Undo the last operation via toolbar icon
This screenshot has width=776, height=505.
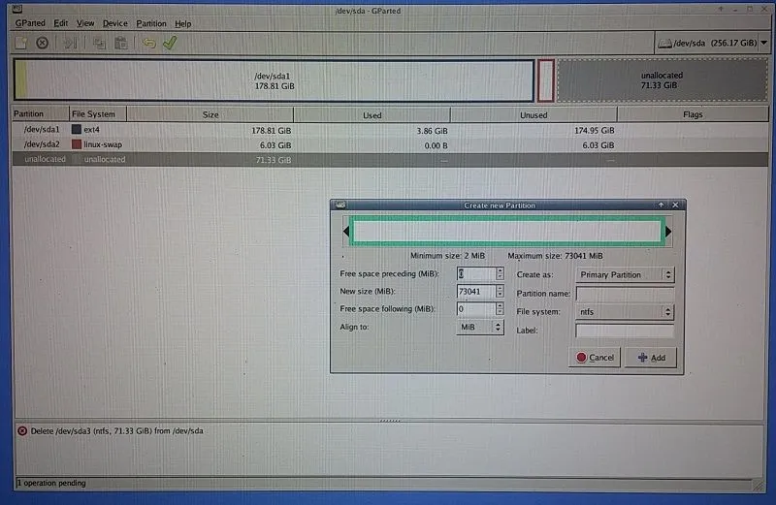pos(149,43)
